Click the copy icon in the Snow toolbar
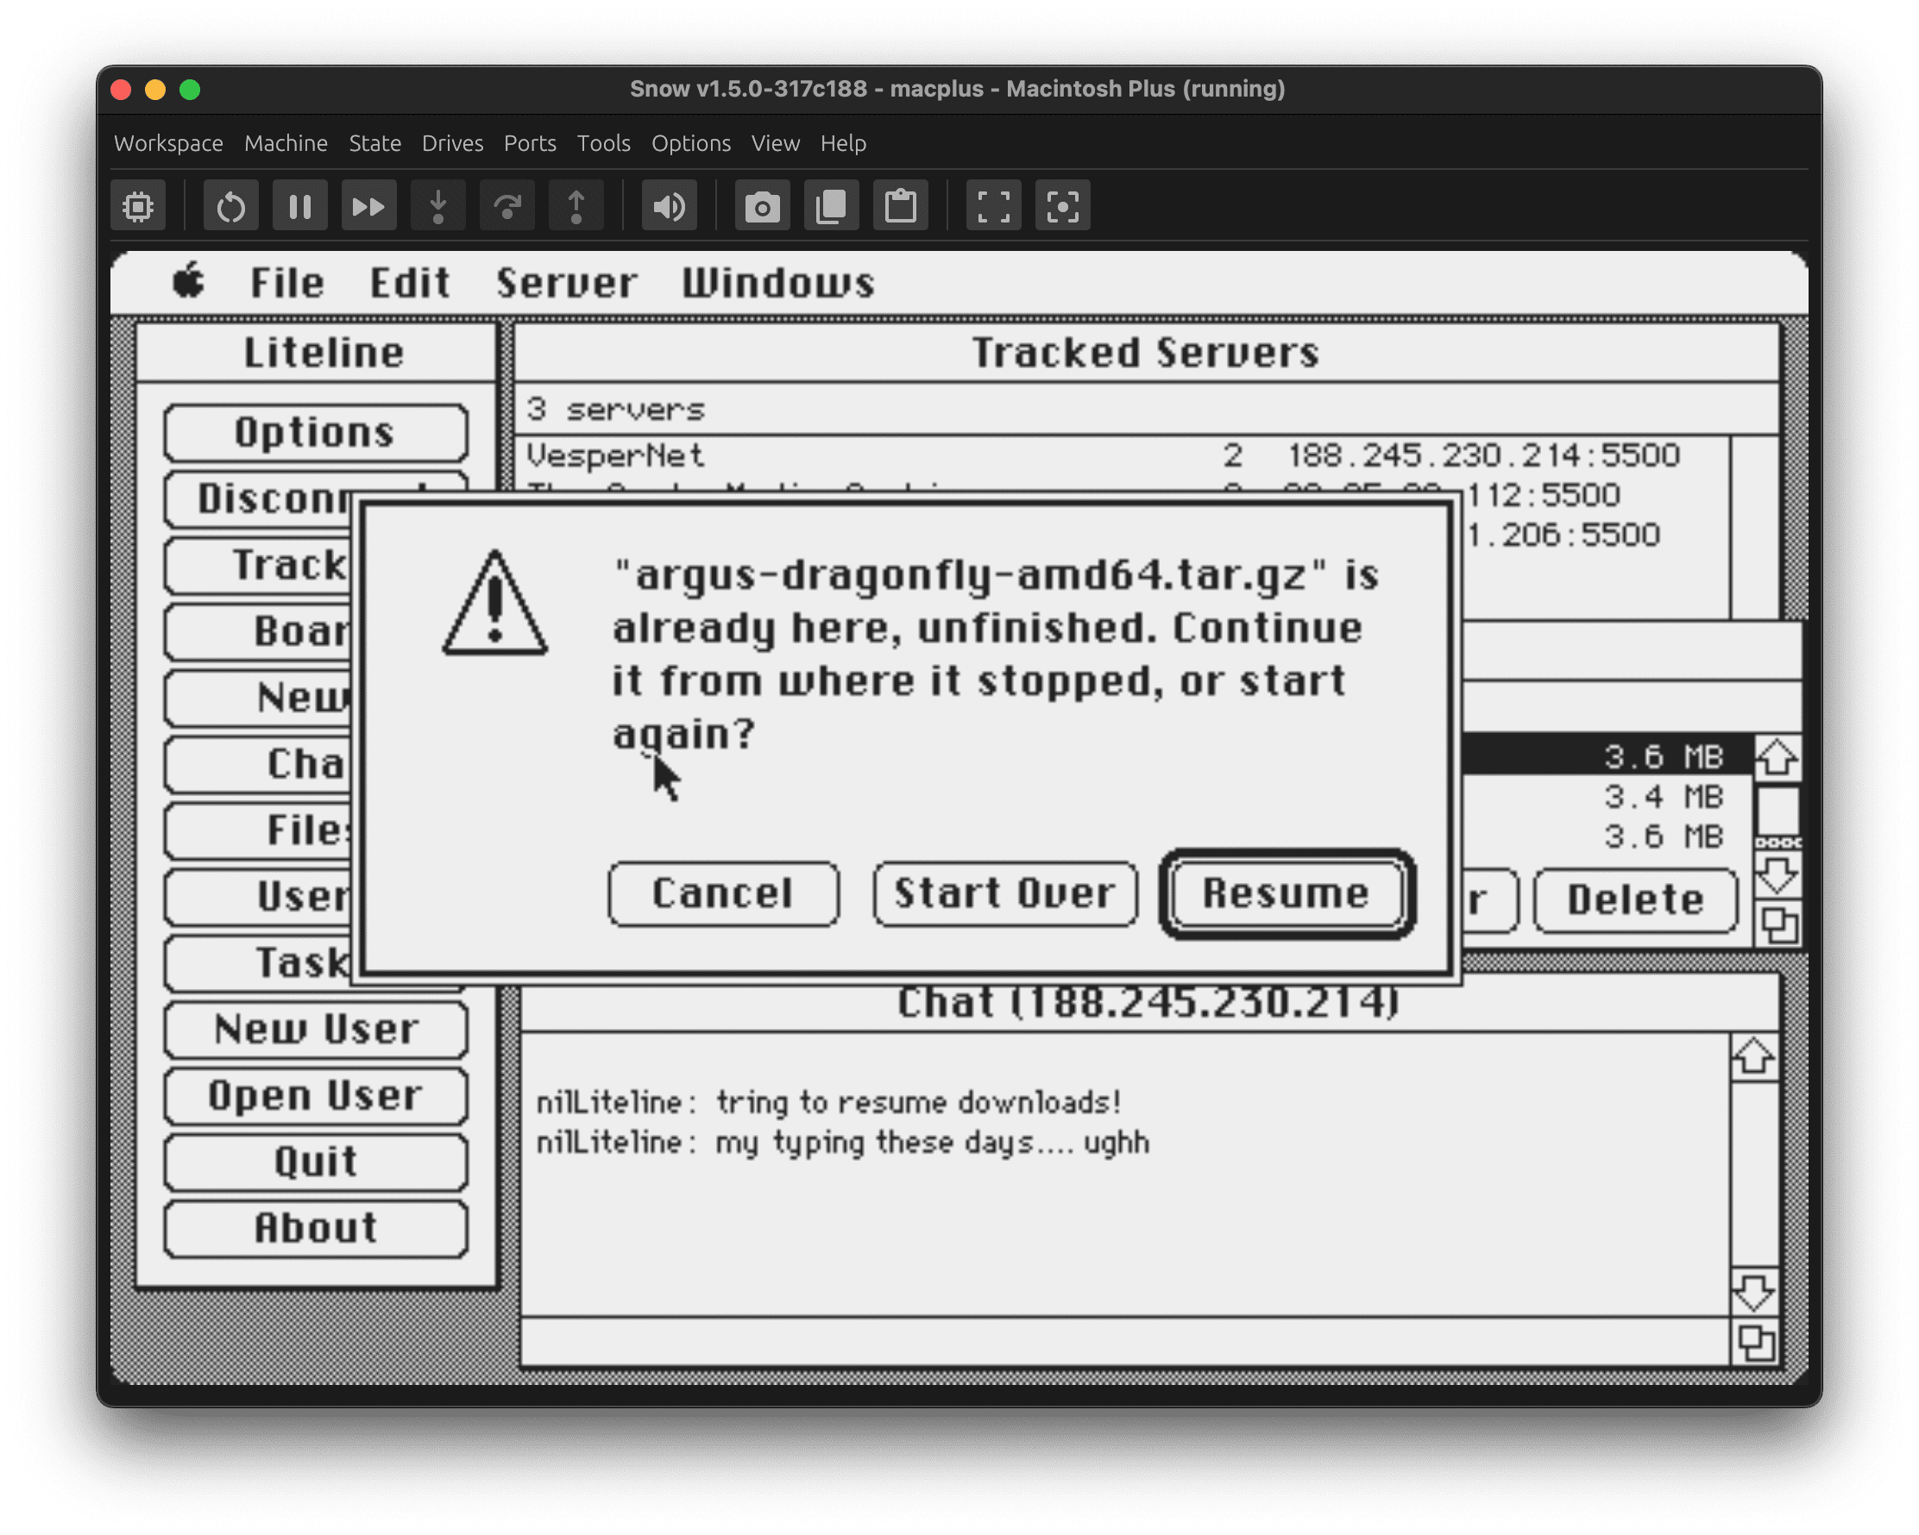 pos(831,206)
